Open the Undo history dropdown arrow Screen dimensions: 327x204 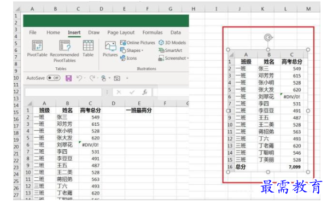pyautogui.click(x=85, y=78)
